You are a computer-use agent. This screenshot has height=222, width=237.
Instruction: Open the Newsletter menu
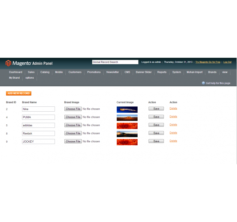pos(112,72)
